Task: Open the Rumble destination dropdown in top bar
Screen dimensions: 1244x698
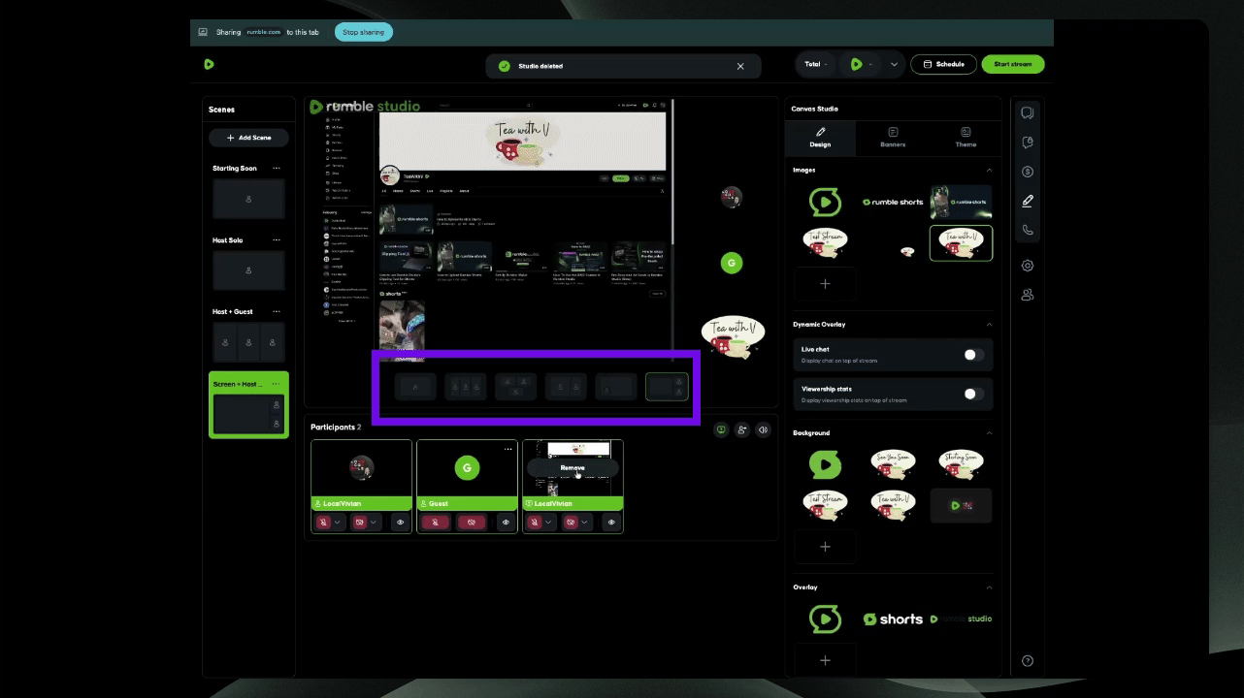Action: (861, 64)
